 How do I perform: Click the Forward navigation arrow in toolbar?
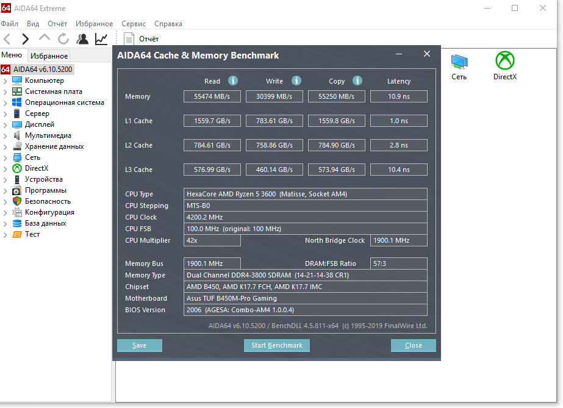pyautogui.click(x=25, y=39)
